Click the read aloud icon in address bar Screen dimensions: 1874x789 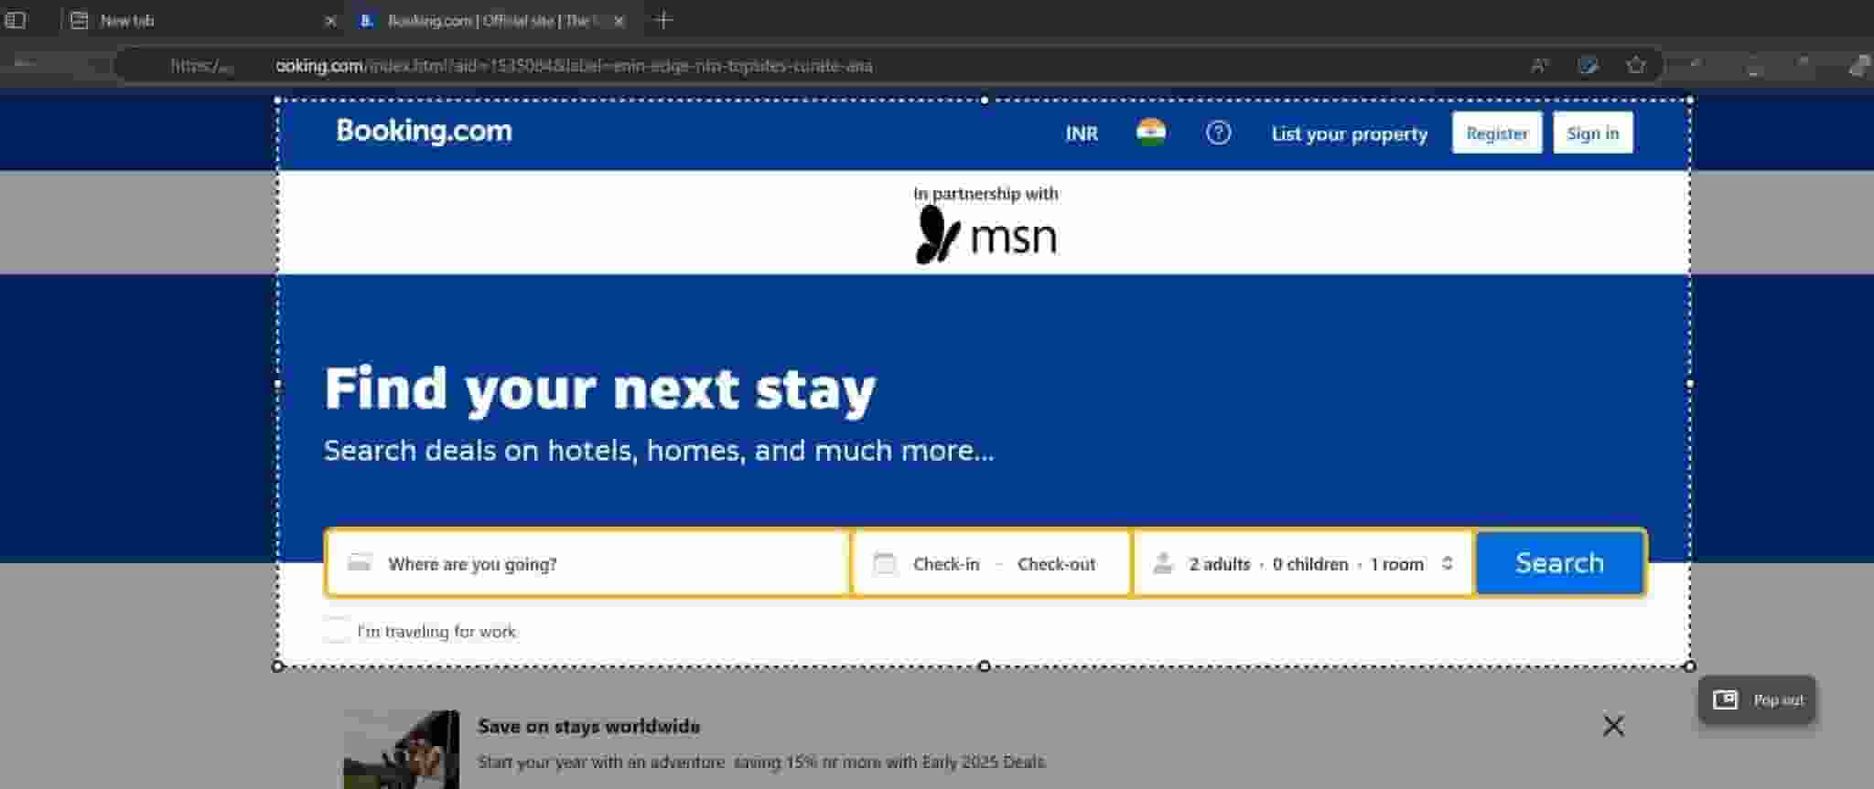point(1540,65)
